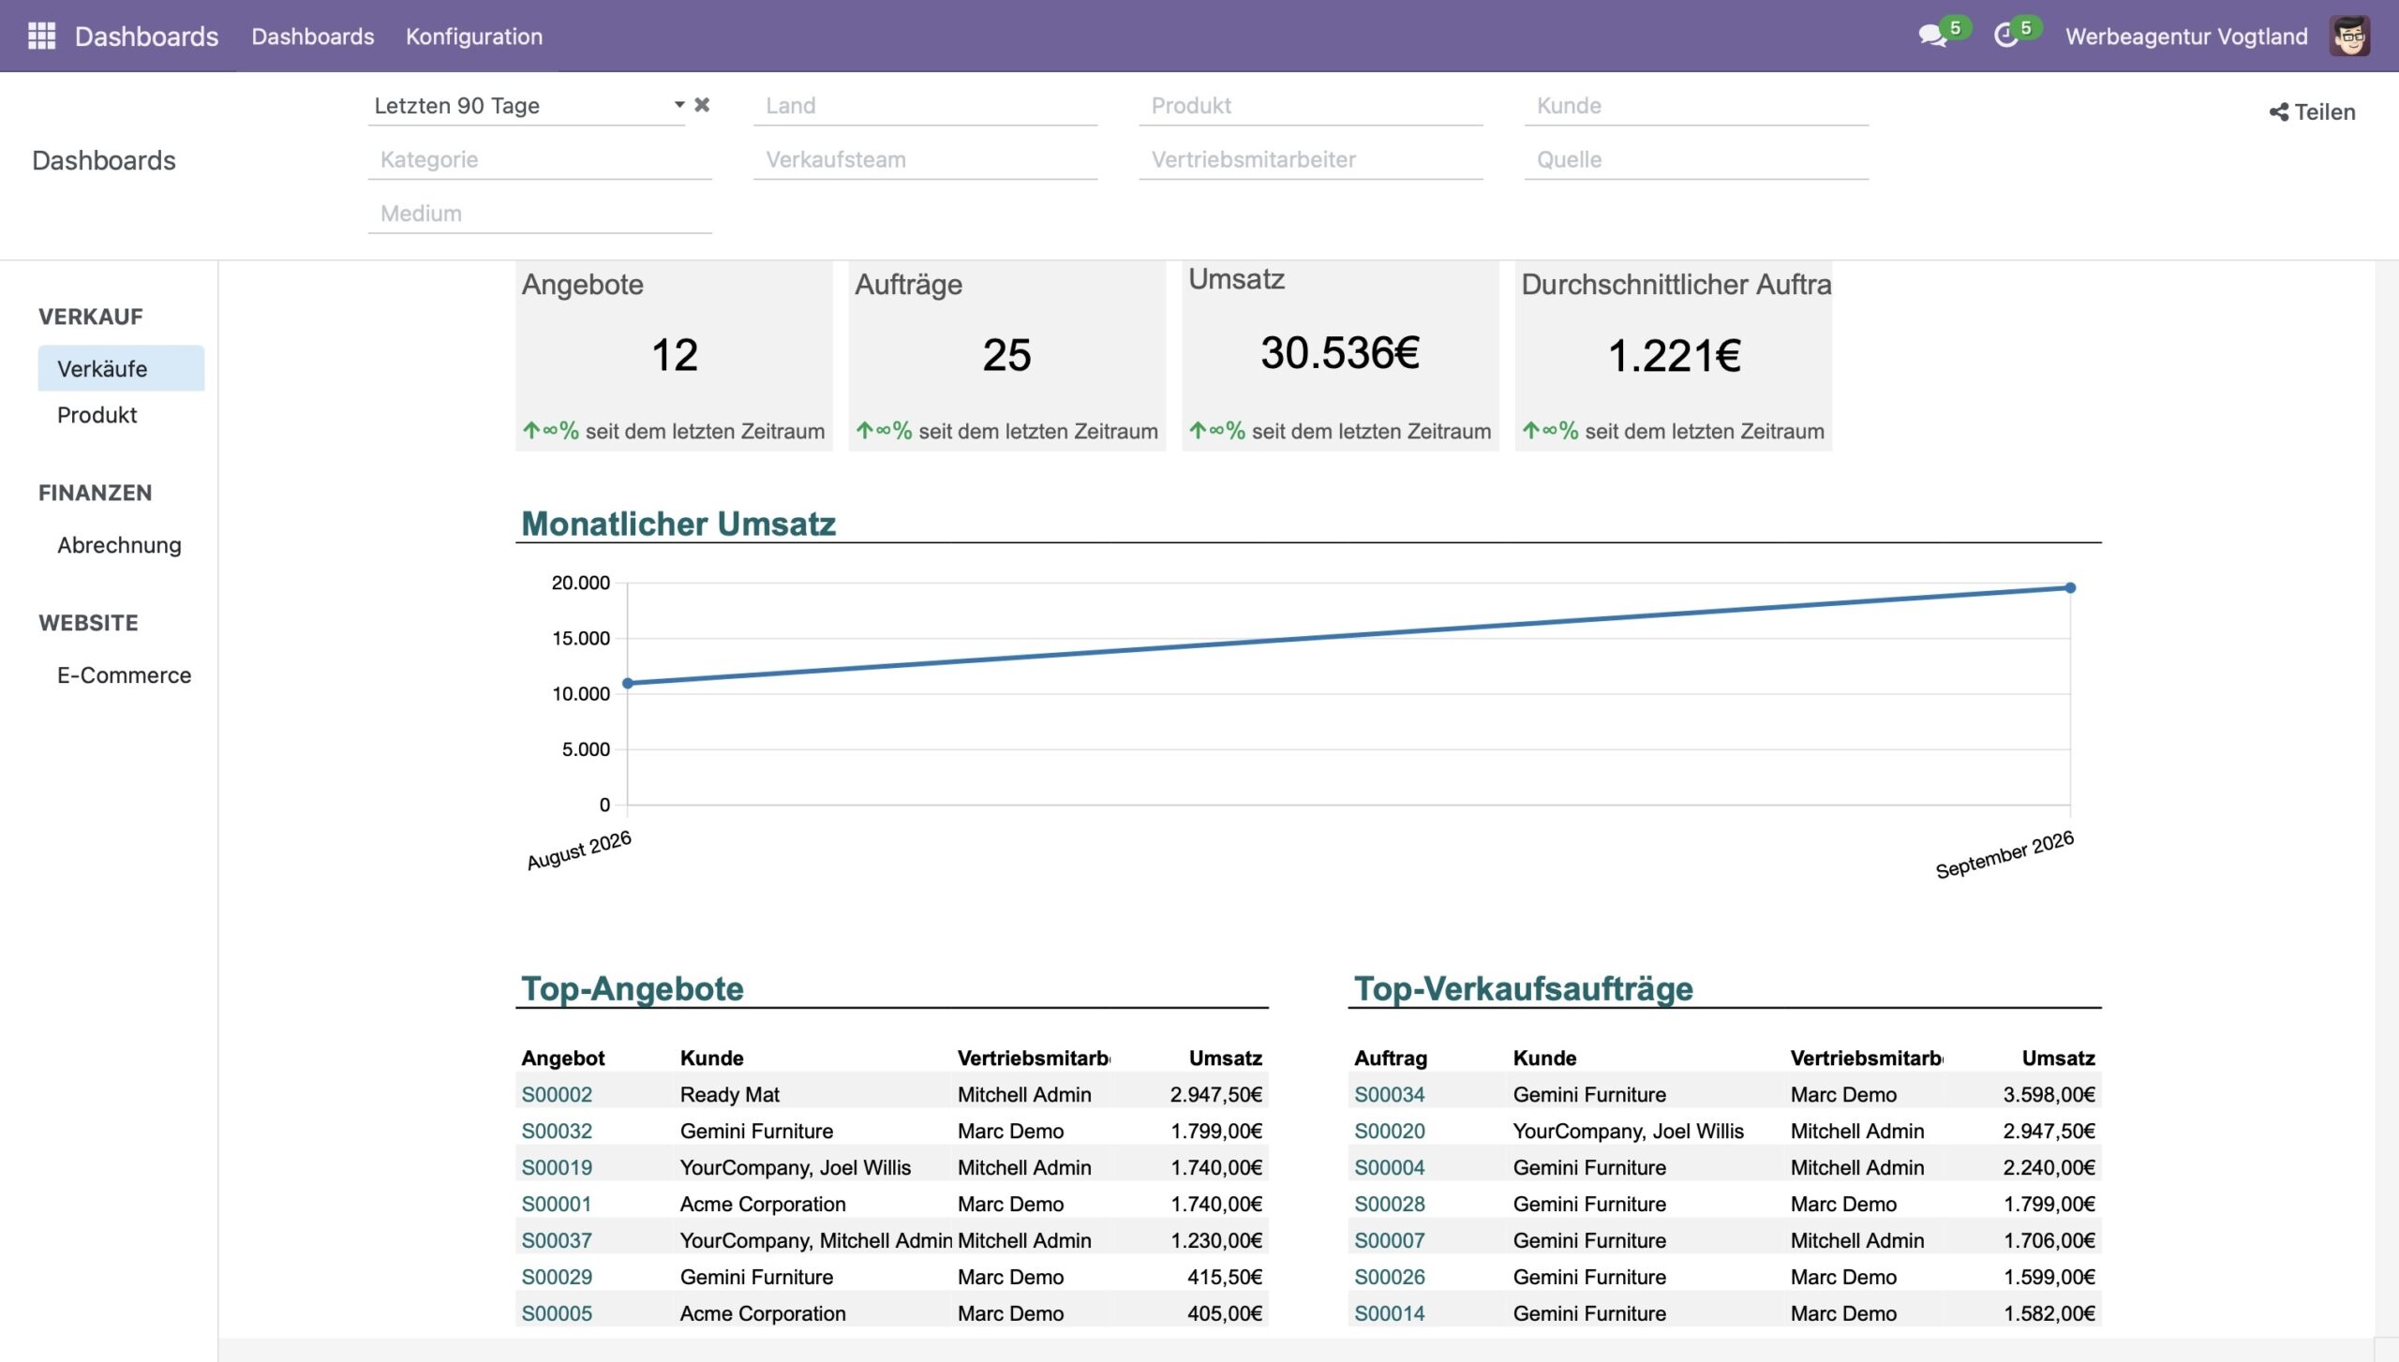Click the 2.947,50€ amount for S00002
Viewport: 2399px width, 1362px height.
click(1215, 1094)
